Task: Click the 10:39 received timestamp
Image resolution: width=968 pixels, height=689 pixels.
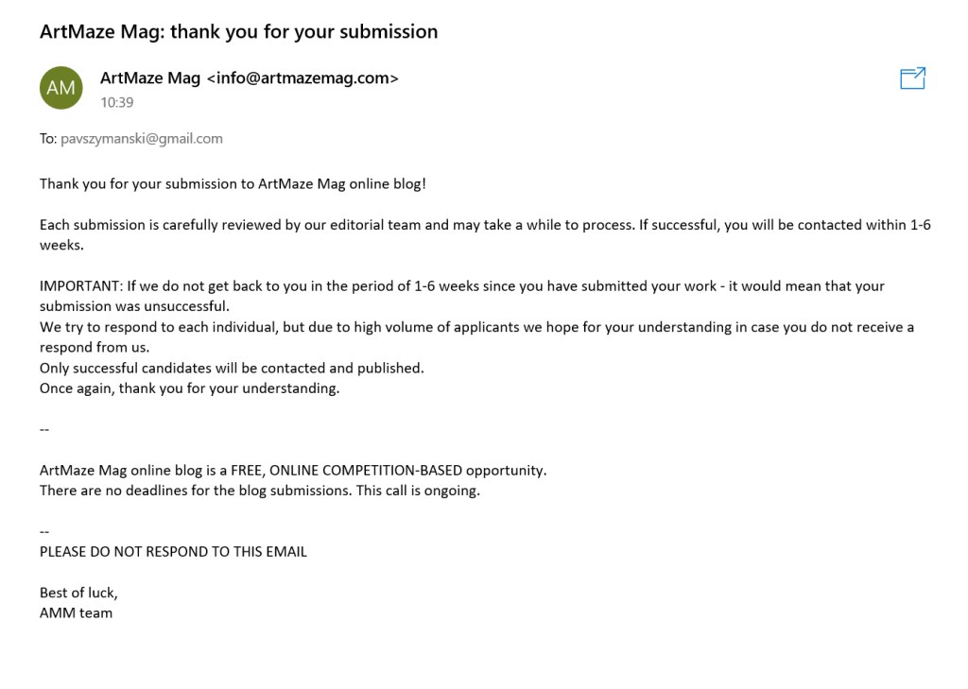Action: (x=117, y=103)
